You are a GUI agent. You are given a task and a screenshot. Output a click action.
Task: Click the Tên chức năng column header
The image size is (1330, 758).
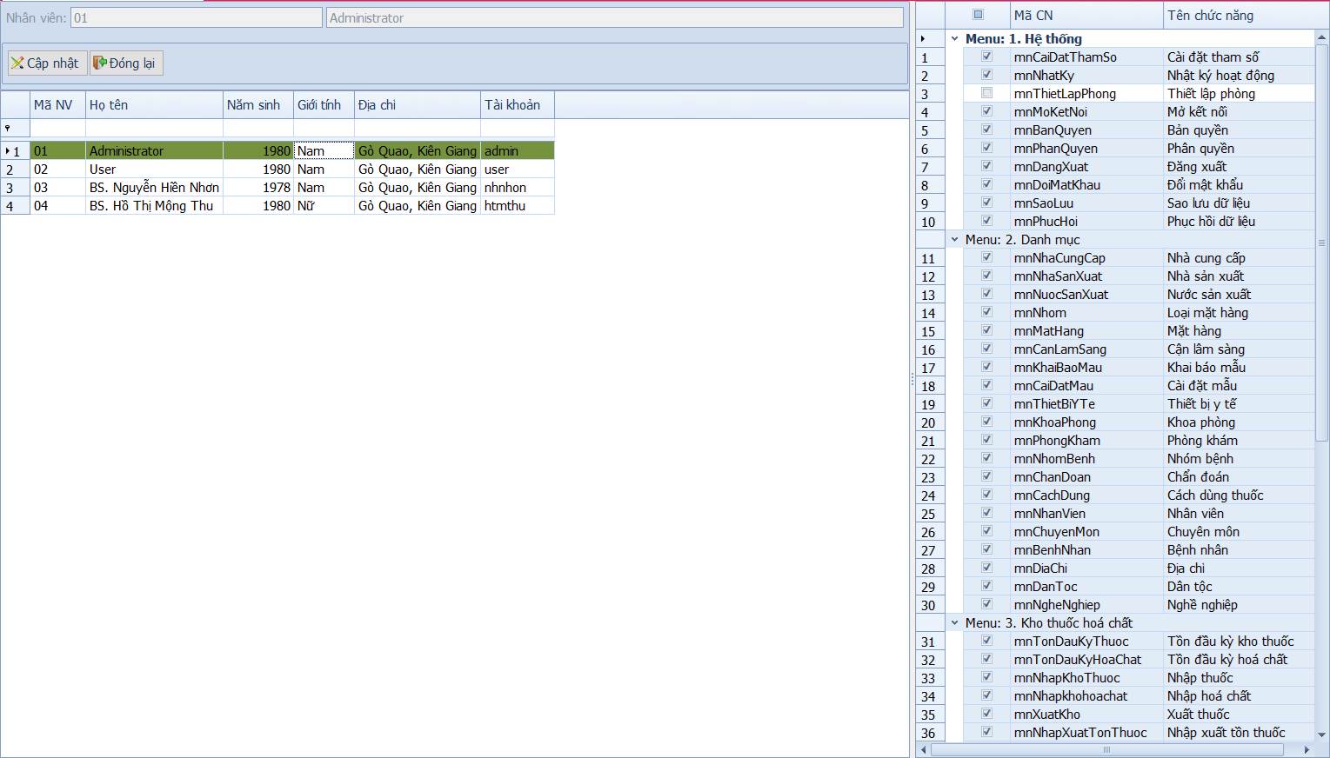coord(1239,15)
